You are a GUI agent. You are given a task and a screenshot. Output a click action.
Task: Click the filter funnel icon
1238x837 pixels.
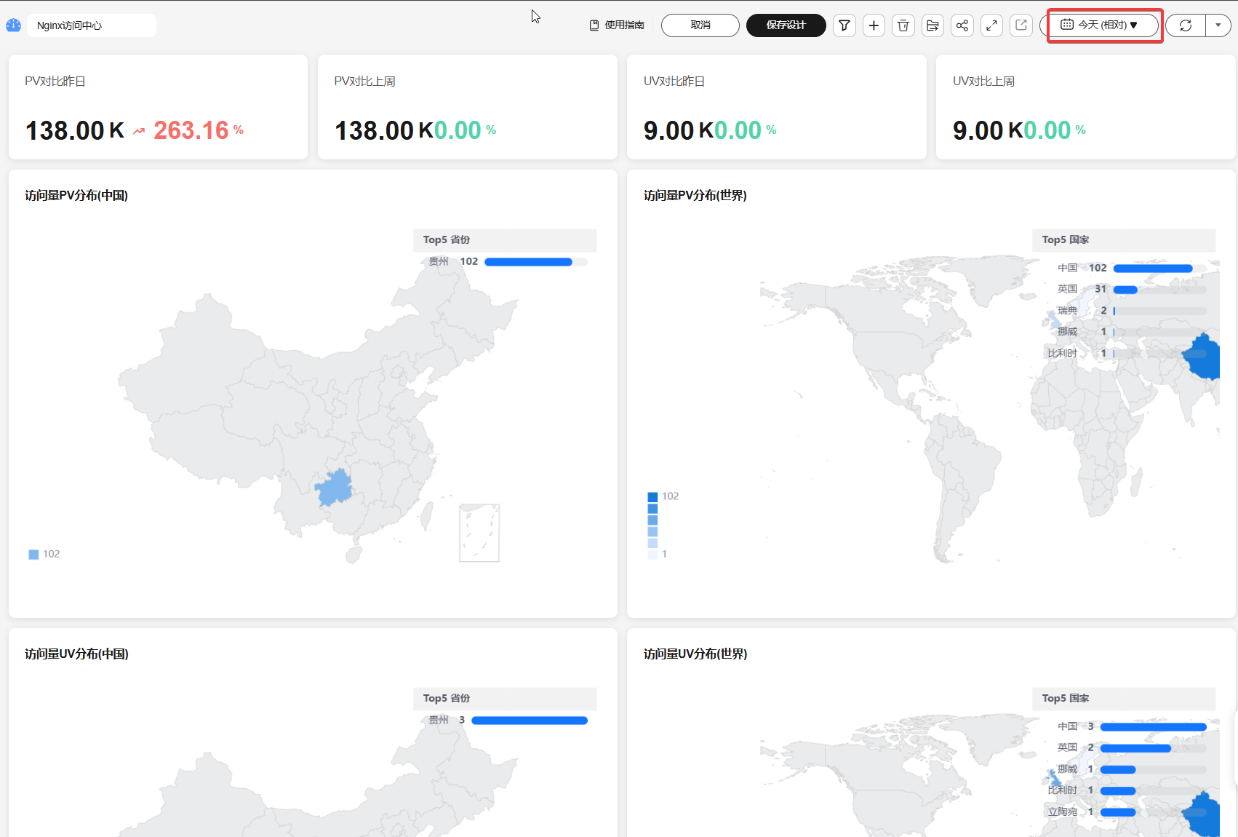(844, 25)
